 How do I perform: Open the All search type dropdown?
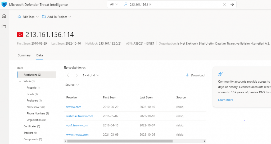[114, 4]
